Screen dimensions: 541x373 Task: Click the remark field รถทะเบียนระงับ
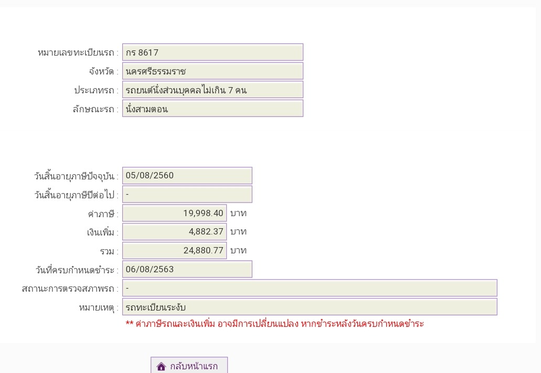pyautogui.click(x=310, y=307)
